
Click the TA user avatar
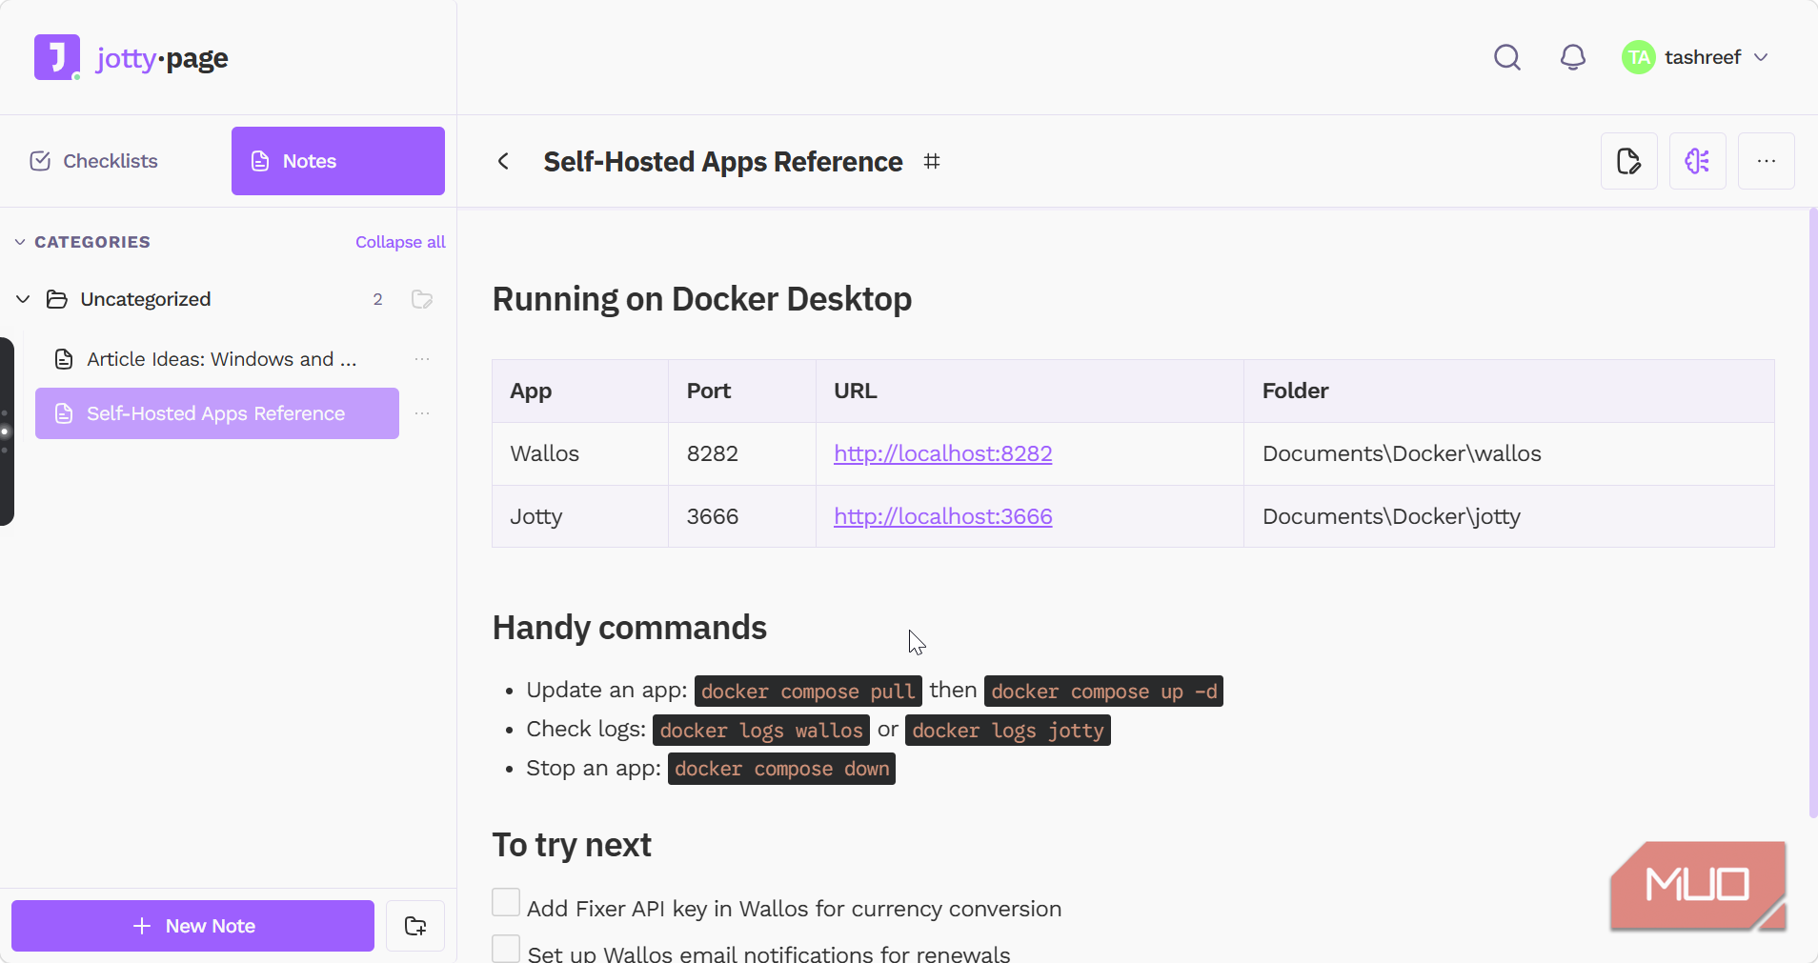point(1639,57)
